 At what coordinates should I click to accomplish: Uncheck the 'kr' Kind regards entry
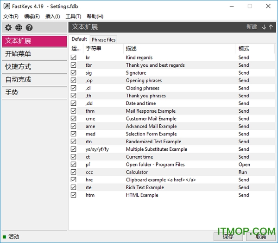point(74,58)
